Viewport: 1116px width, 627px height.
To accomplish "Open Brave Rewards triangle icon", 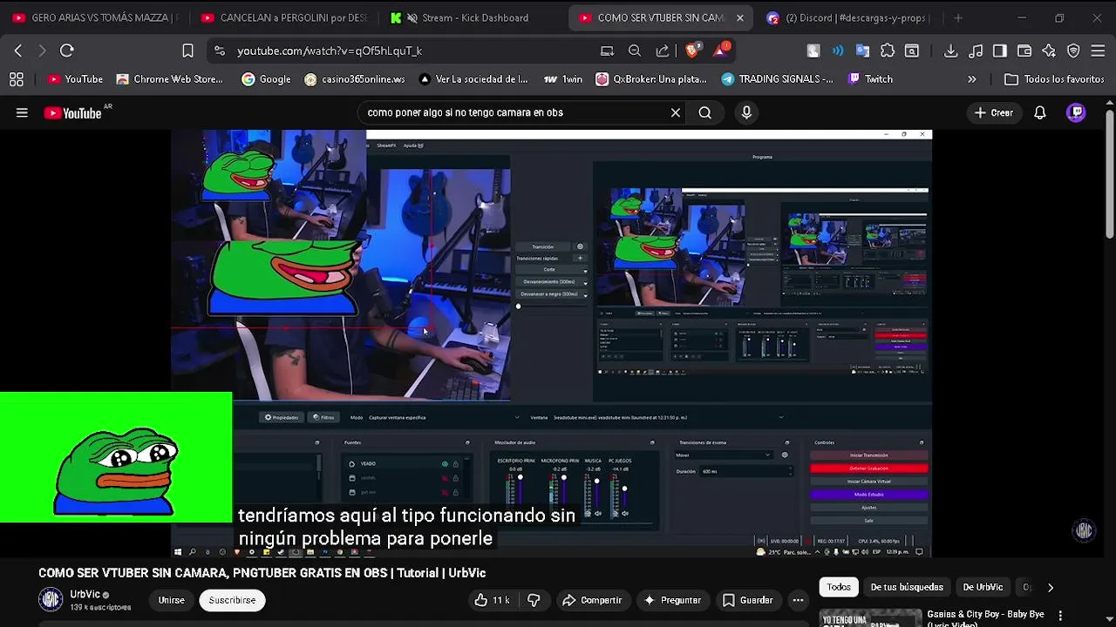I will 720,50.
